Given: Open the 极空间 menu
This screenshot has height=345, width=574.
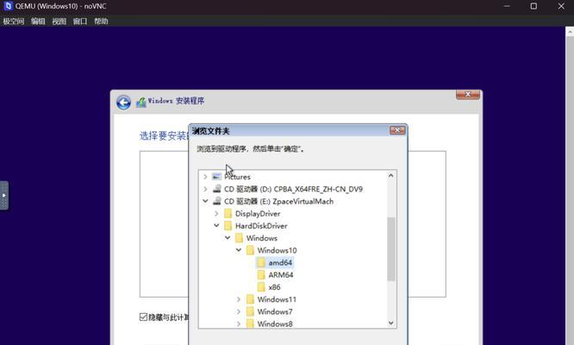Looking at the screenshot, I should [14, 22].
